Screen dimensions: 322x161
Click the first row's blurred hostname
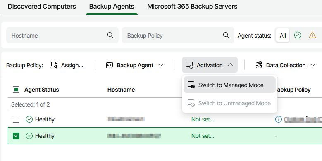click(126, 119)
